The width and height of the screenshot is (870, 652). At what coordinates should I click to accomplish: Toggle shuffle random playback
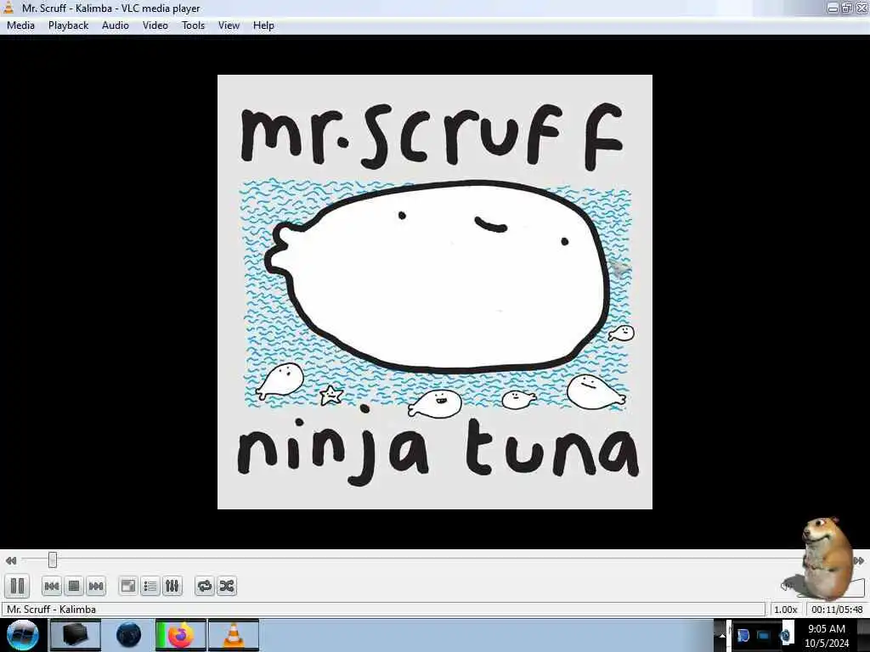pyautogui.click(x=226, y=586)
